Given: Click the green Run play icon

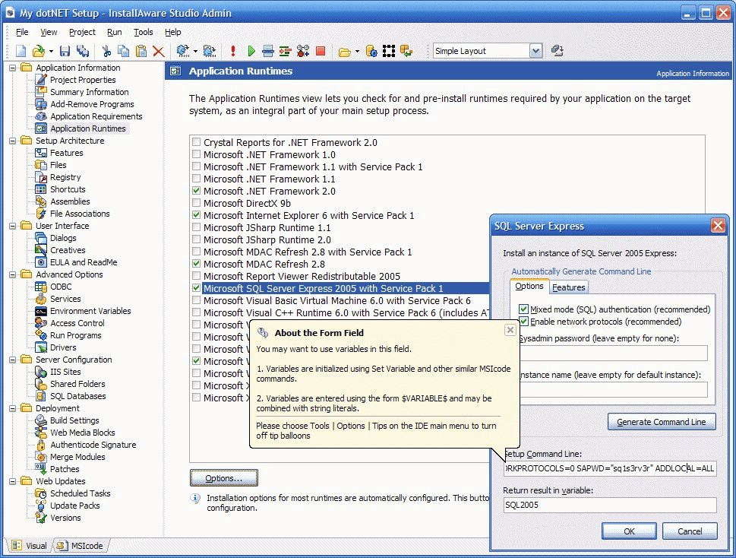Looking at the screenshot, I should [x=251, y=51].
